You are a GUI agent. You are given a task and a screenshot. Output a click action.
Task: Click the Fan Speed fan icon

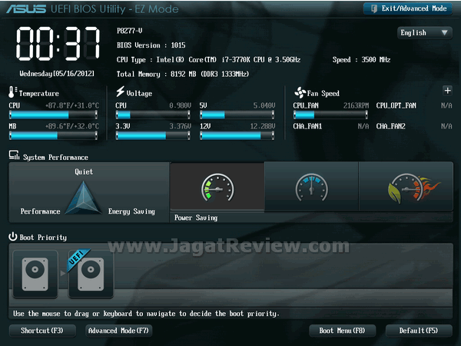point(300,92)
